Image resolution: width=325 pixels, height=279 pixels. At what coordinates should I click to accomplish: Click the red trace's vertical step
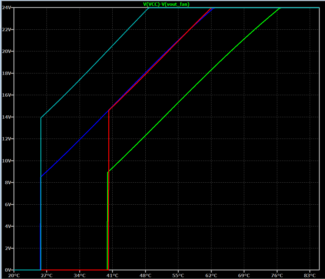tap(109, 190)
